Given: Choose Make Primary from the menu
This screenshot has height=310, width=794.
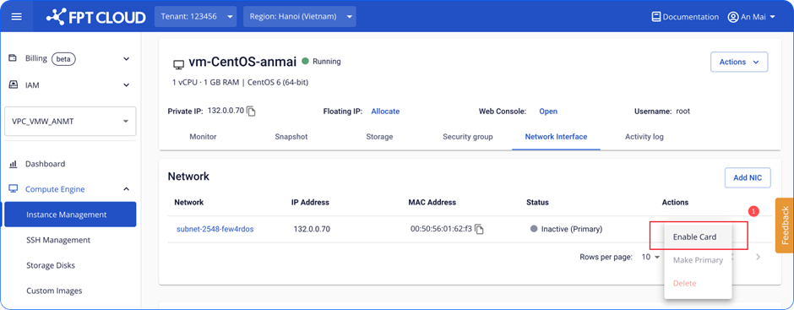Looking at the screenshot, I should (x=698, y=260).
